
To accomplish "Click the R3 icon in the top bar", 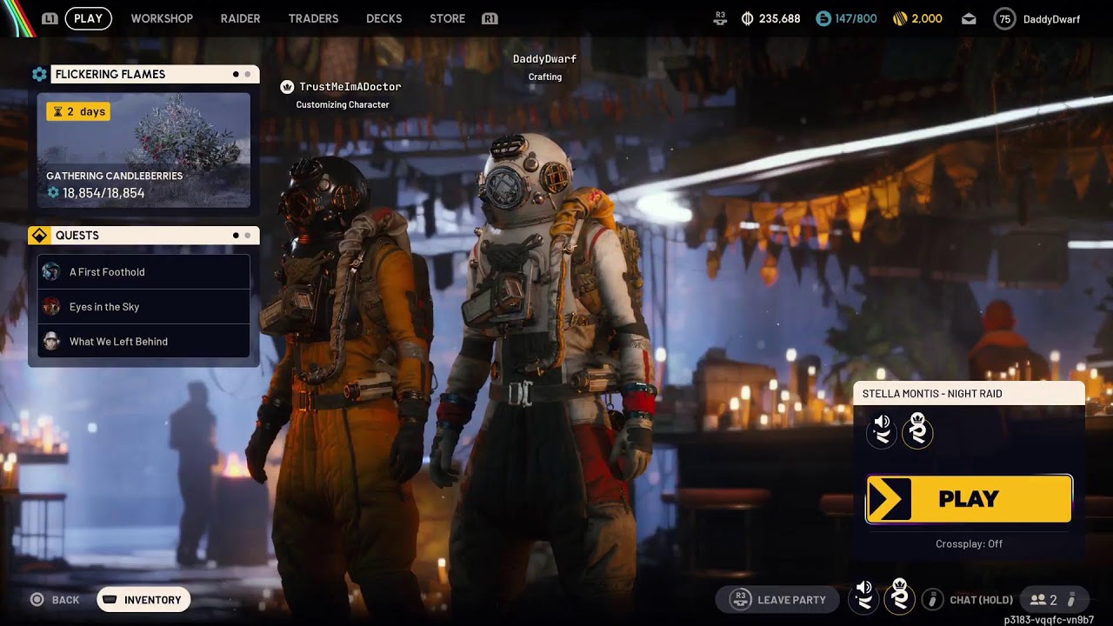I will (x=720, y=18).
